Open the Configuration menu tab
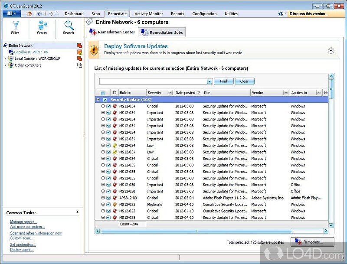 click(x=205, y=14)
